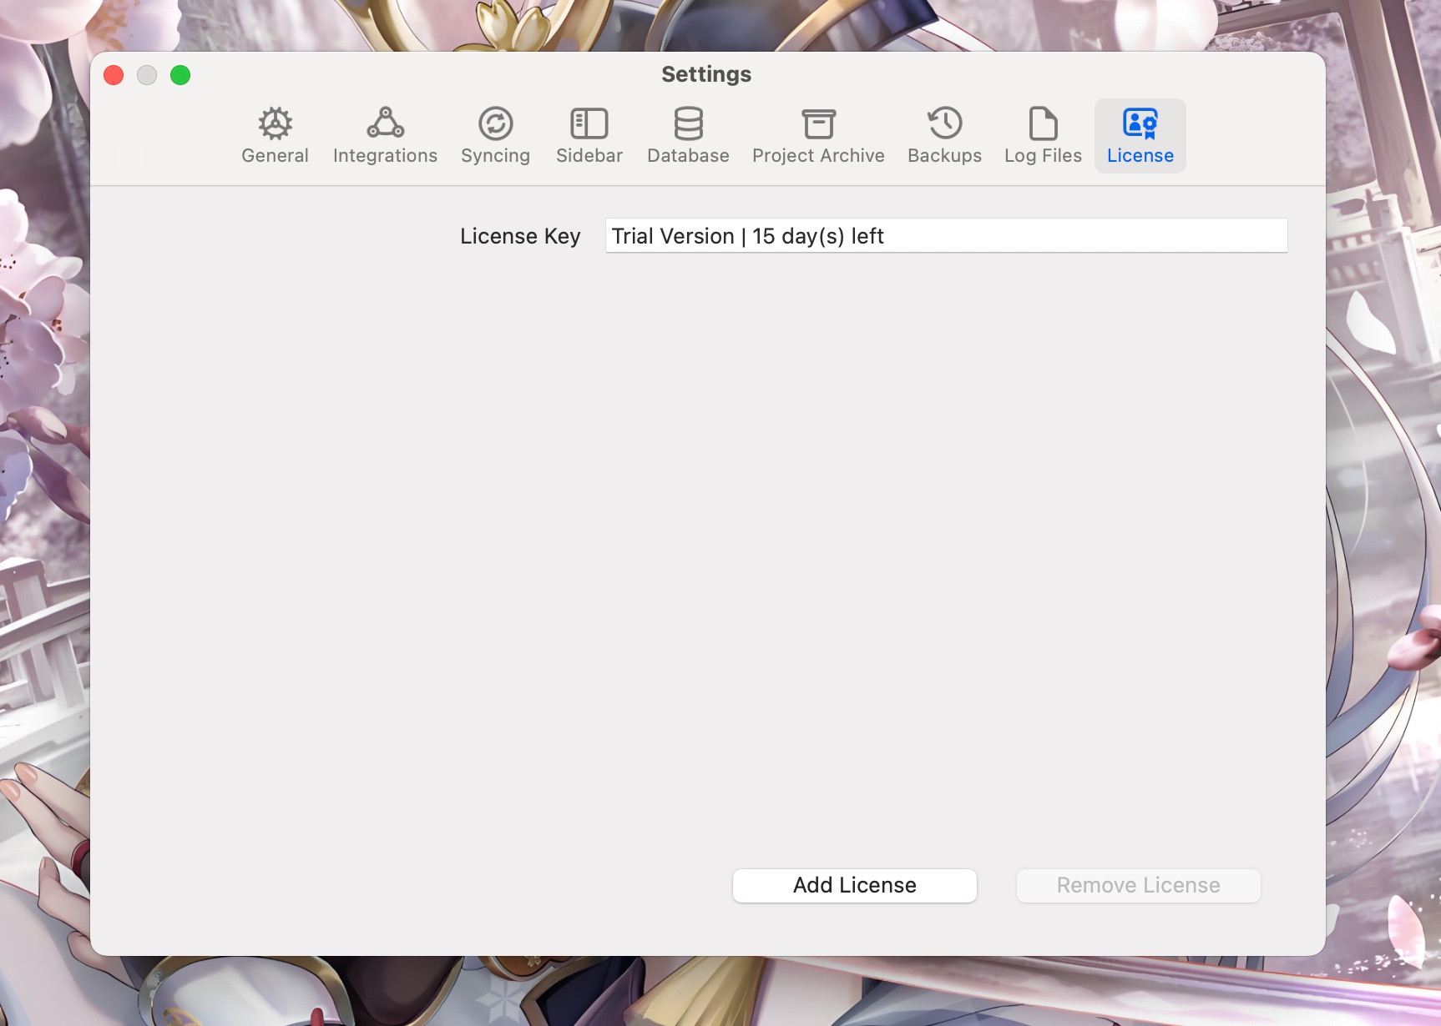
Task: Click the gray minimize window button
Action: 147,75
